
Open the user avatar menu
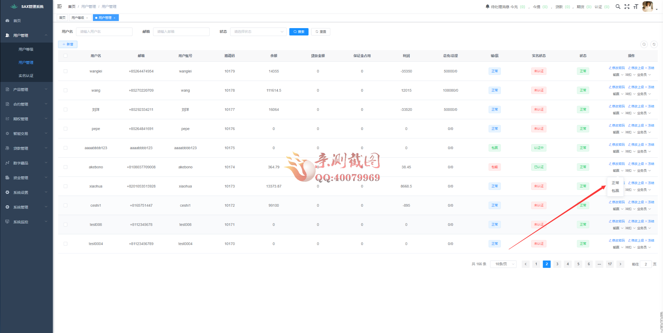[648, 7]
